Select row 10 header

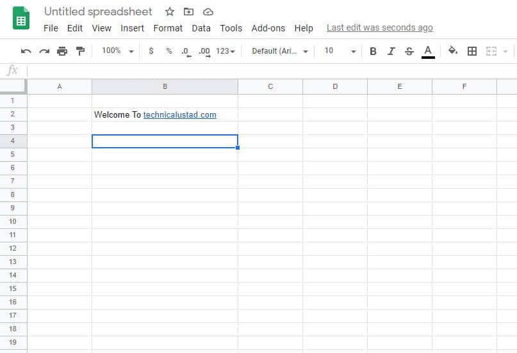(13, 222)
